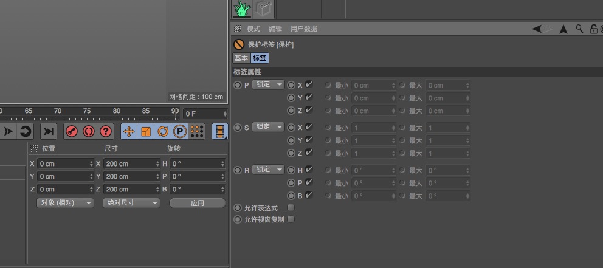Click the animation dot beside 允许视窗复制
This screenshot has height=268, width=603.
coord(238,219)
